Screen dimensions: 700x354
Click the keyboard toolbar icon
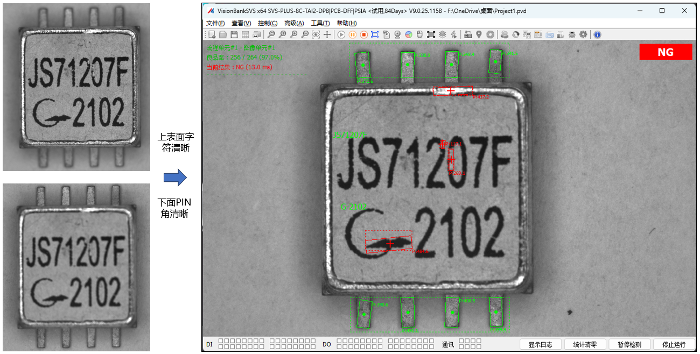pyautogui.click(x=549, y=34)
